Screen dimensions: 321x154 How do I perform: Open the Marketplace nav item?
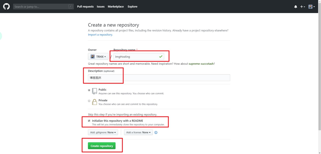(116, 7)
